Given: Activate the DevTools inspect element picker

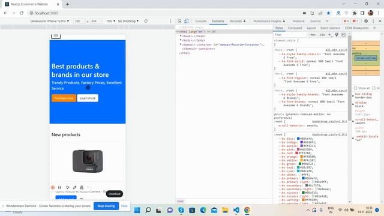Looking at the screenshot, I should pyautogui.click(x=179, y=21).
